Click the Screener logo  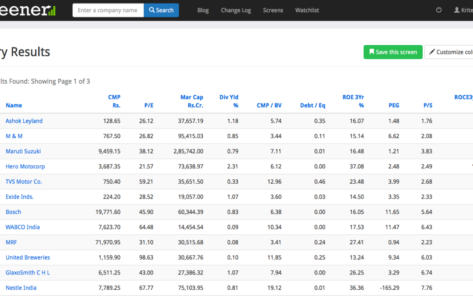click(28, 10)
